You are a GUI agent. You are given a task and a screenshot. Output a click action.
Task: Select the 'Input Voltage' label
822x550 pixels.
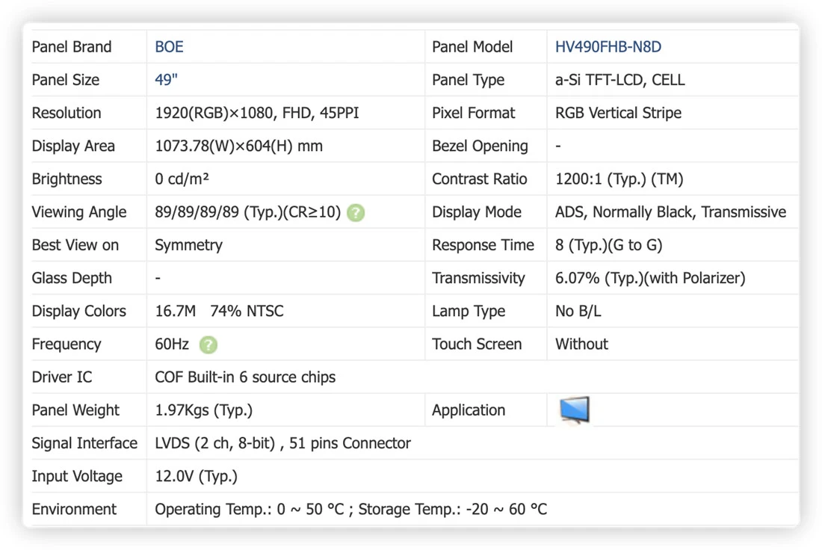point(76,476)
